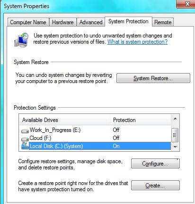Switch to the Computer Name tab
The width and height of the screenshot is (195, 204).
pos(28,22)
